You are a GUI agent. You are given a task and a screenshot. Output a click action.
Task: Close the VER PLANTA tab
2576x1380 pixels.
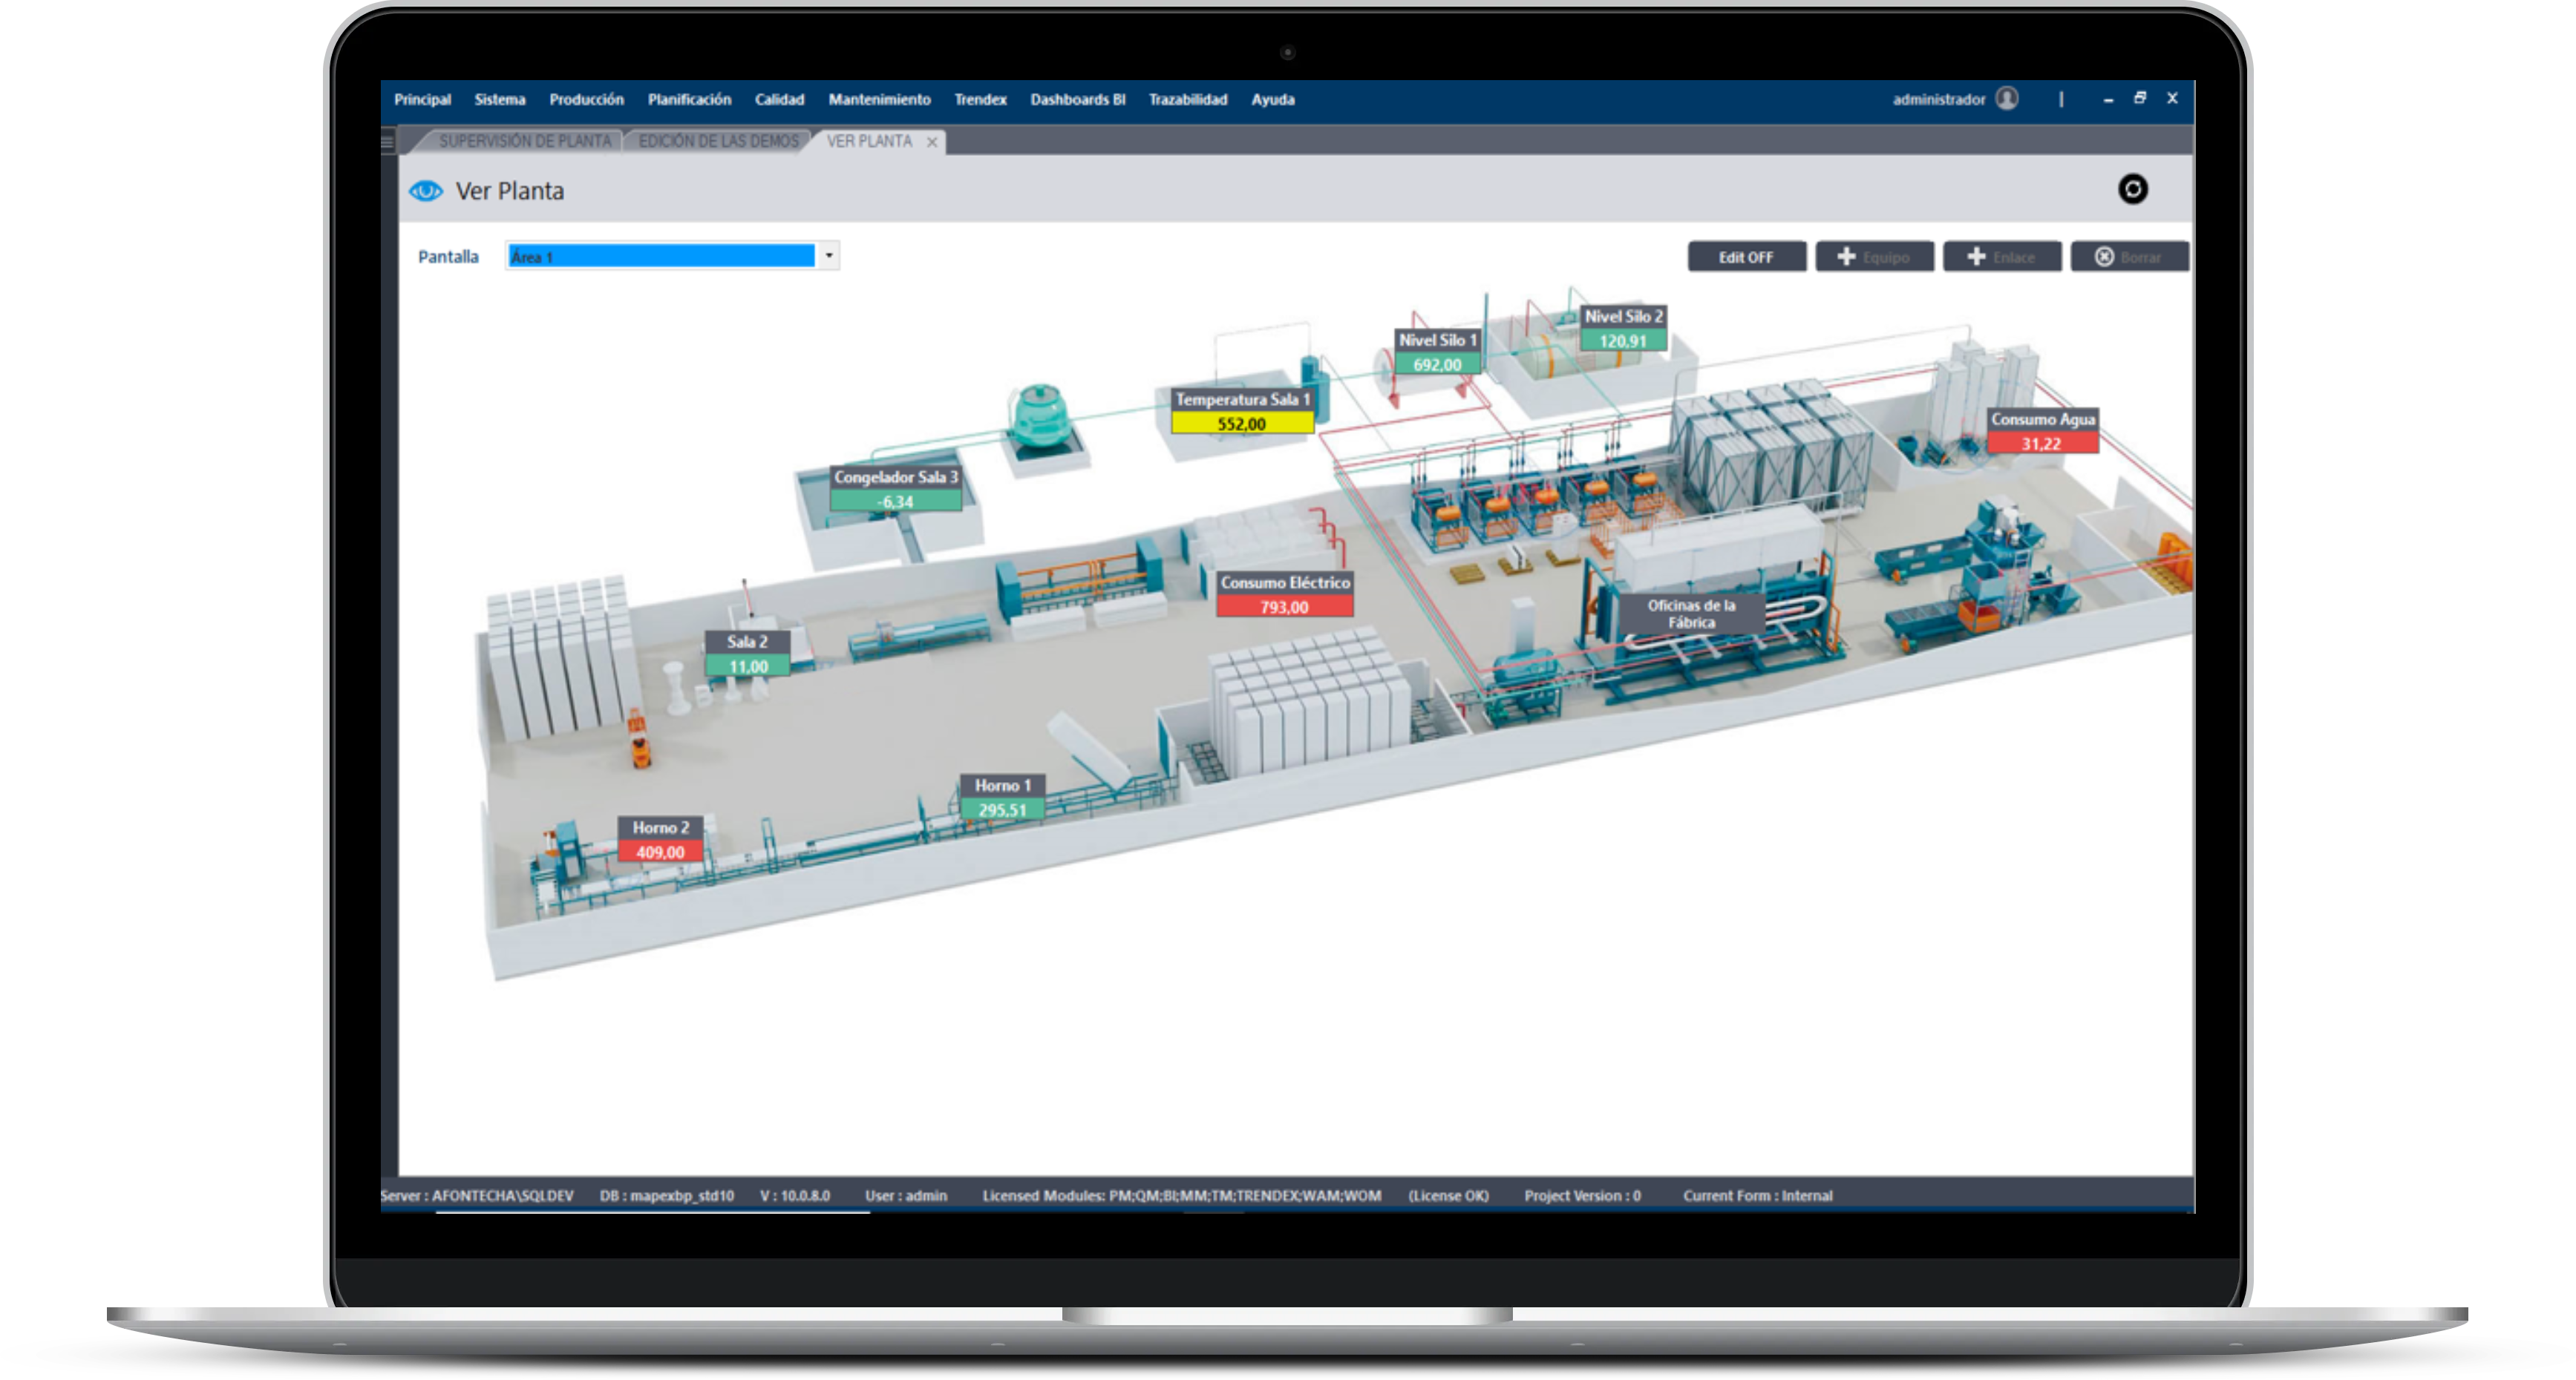coord(932,142)
